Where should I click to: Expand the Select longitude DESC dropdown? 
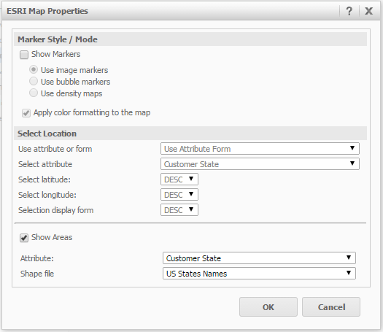click(179, 195)
